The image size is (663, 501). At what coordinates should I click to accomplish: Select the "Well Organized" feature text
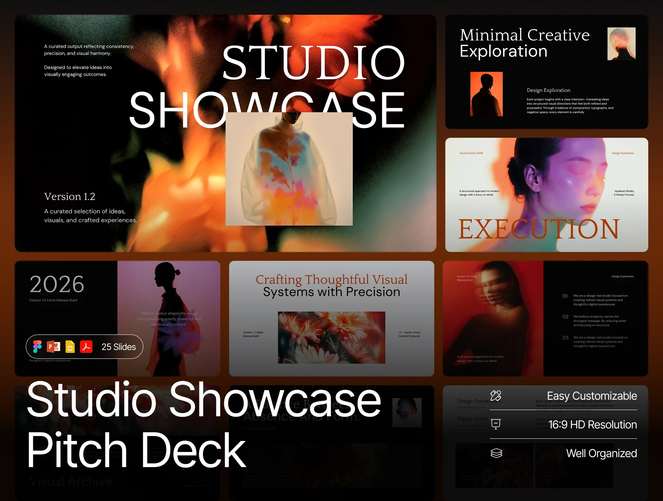click(x=601, y=453)
